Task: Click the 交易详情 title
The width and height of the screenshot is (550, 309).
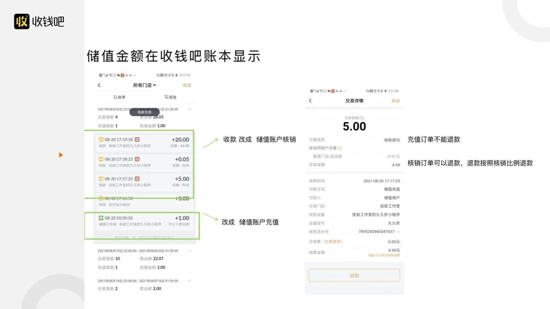Action: pos(354,100)
